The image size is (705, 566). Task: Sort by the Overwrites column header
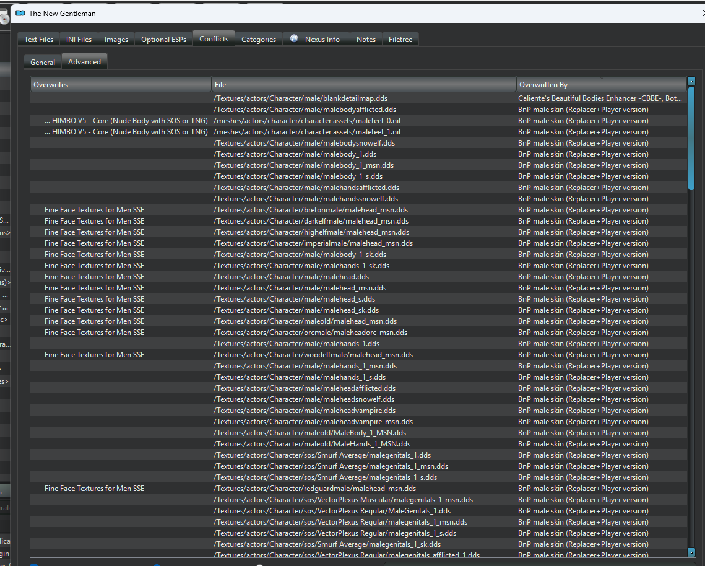(x=121, y=85)
